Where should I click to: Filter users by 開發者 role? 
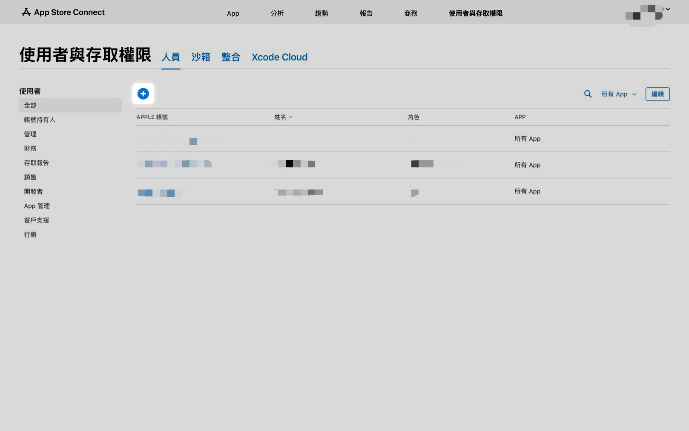[x=33, y=192]
